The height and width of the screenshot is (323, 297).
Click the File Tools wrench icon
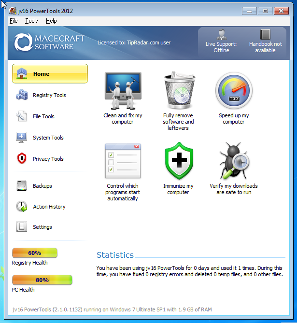[x=22, y=116]
